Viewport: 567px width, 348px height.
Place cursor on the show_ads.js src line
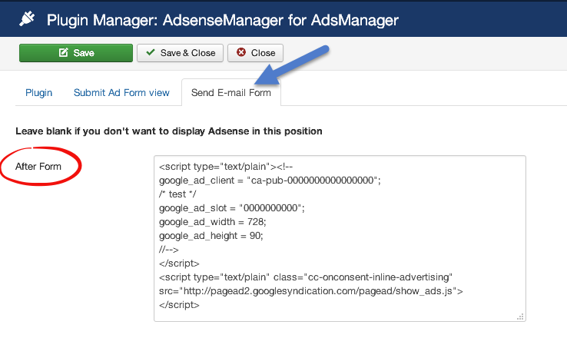pyautogui.click(x=310, y=290)
